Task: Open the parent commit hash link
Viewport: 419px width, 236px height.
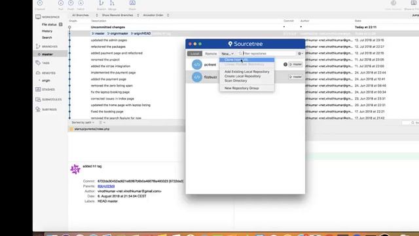Action: pyautogui.click(x=106, y=186)
